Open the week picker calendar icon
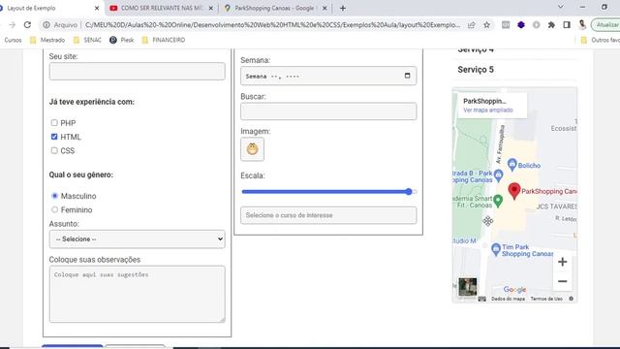 [x=407, y=76]
